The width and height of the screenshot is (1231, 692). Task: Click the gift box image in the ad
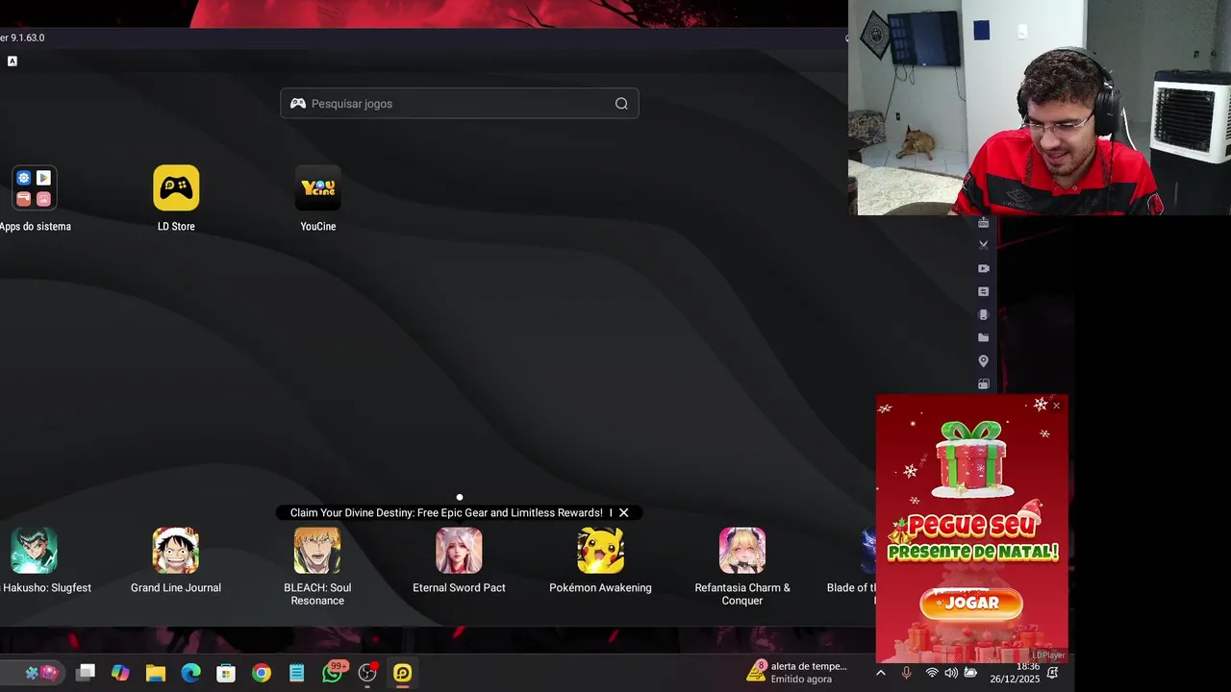point(972,458)
